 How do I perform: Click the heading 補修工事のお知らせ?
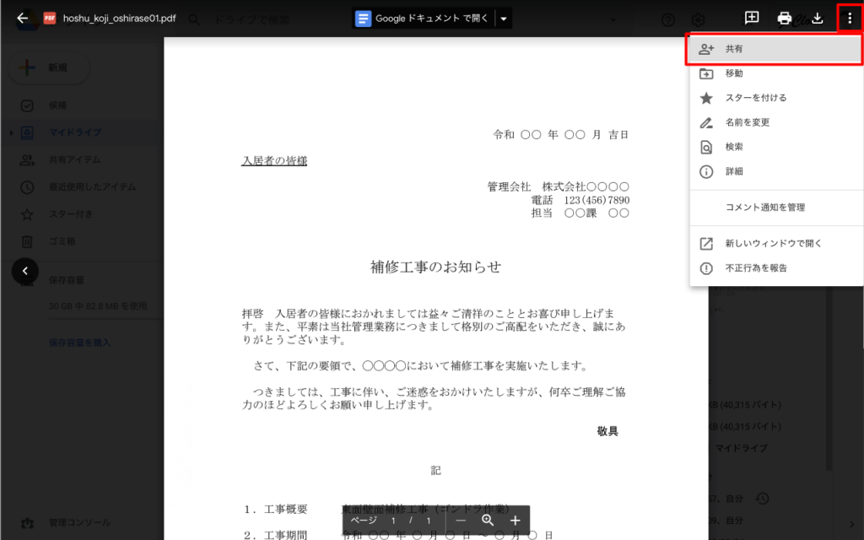[436, 267]
